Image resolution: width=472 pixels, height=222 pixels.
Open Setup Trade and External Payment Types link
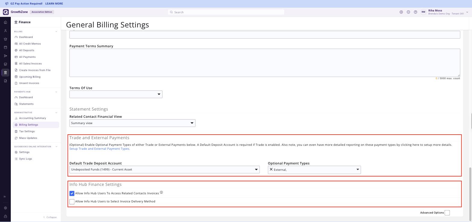pyautogui.click(x=100, y=149)
